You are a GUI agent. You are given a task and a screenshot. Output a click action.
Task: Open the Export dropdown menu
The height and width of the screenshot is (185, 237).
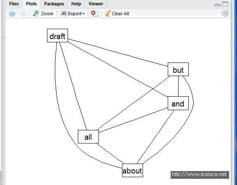(73, 14)
